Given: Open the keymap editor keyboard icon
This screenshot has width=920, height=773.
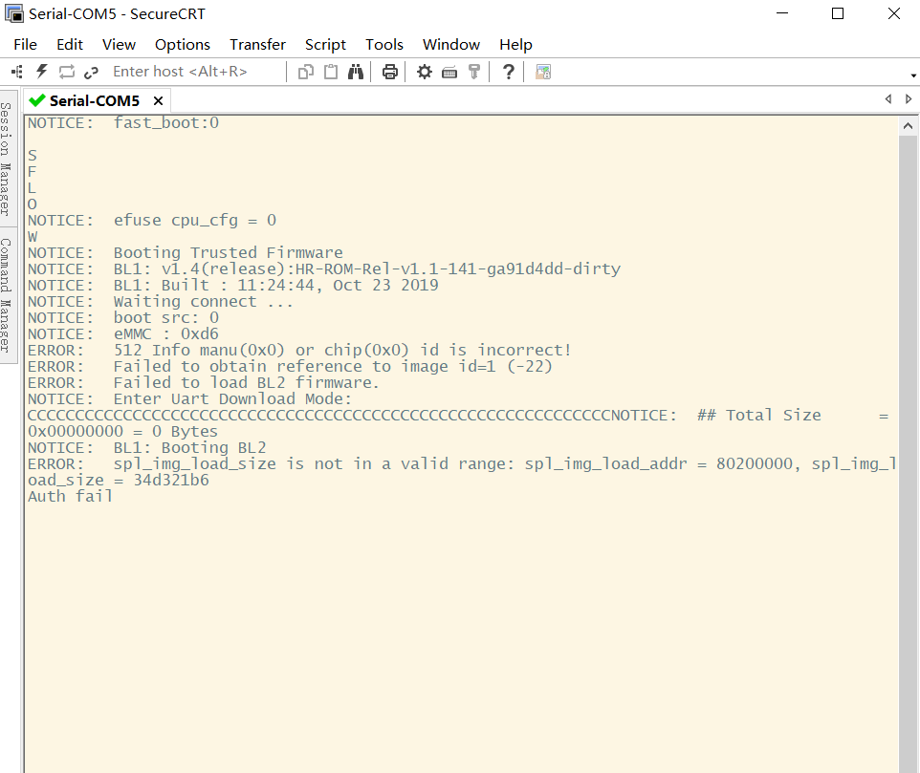Looking at the screenshot, I should [449, 72].
